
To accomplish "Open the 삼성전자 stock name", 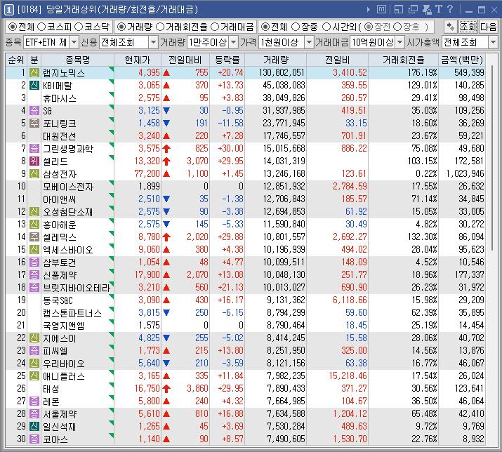I will pos(60,174).
